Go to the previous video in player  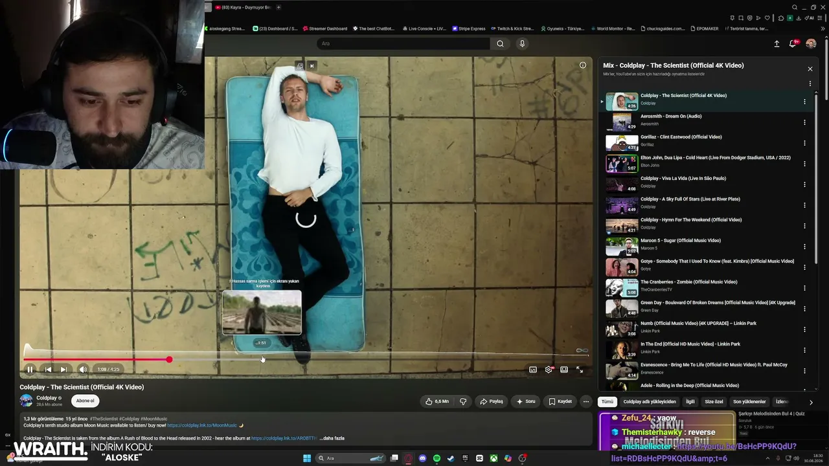tap(48, 370)
